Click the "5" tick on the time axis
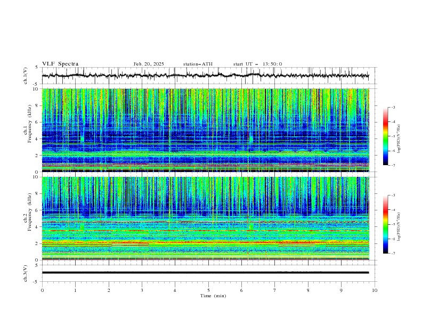 pos(208,290)
